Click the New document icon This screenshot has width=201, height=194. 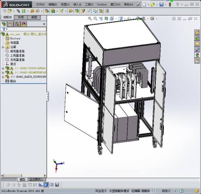point(144,5)
